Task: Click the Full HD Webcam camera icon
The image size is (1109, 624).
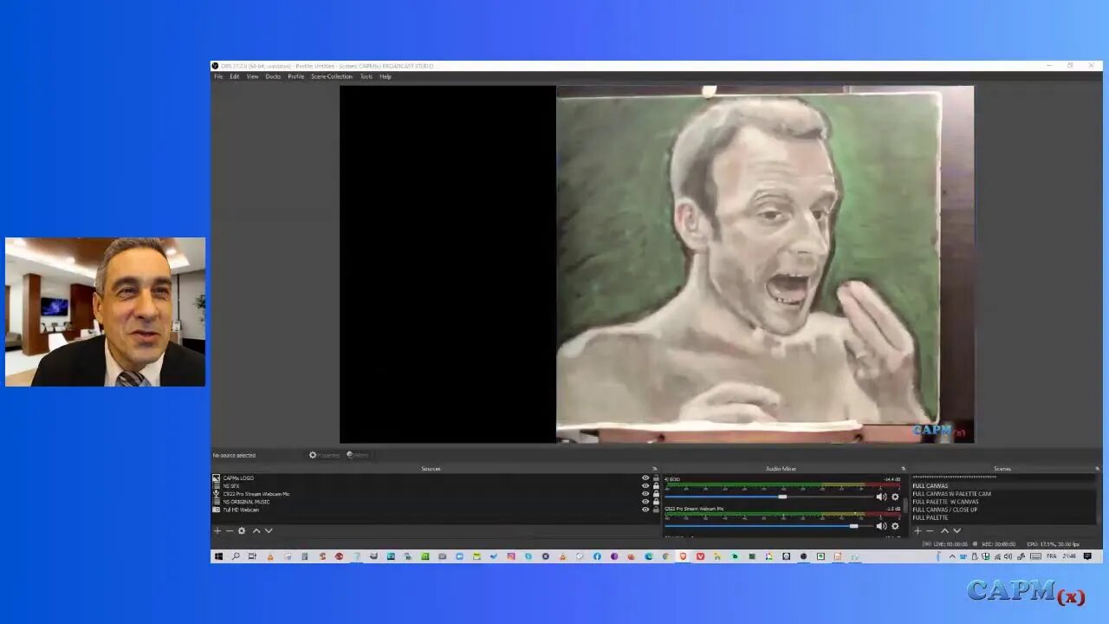Action: pos(217,510)
